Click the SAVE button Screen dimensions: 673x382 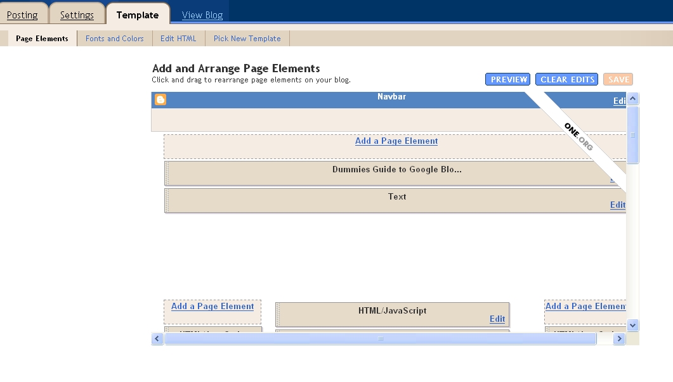618,79
